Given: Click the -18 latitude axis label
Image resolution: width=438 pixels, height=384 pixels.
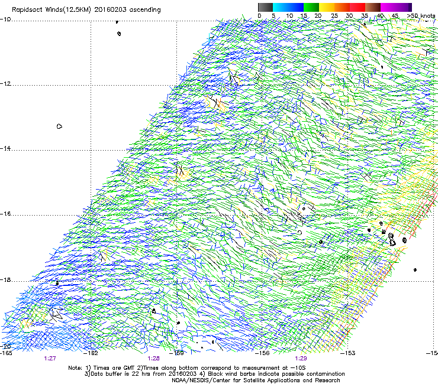Looking at the screenshot, I should pos(5,279).
